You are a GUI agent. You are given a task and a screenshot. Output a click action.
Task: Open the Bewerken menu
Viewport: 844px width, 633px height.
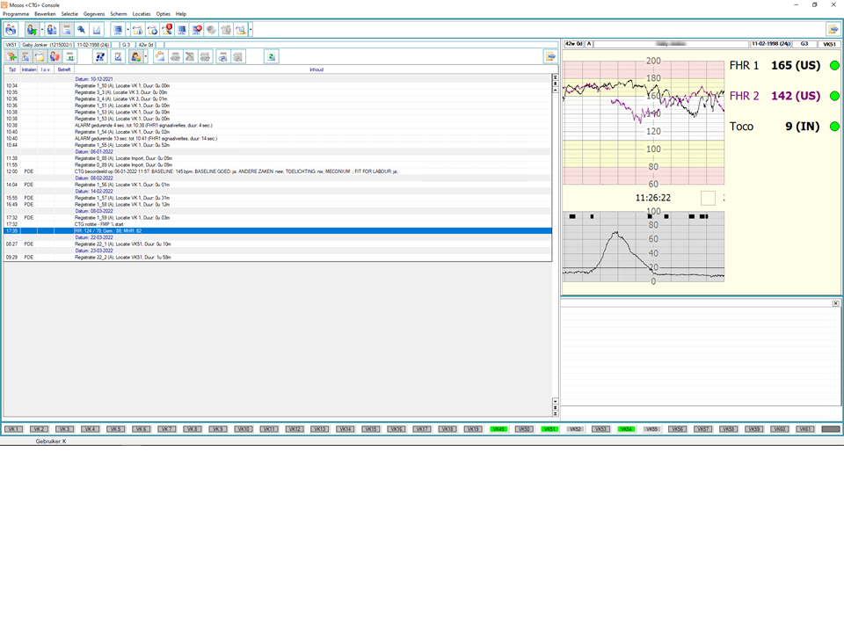(45, 14)
